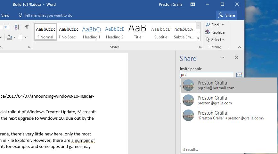
Task: Select the "Preston Gralla" <preston@gralla.com> suggestion
Action: (x=229, y=115)
